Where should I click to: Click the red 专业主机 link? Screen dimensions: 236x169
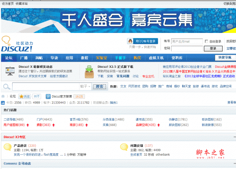click(x=148, y=76)
